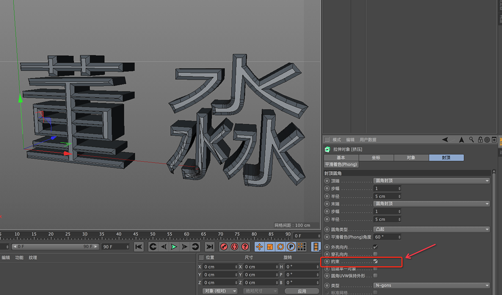Toggle scale keying icon
Viewport: 502px width, 295px height.
pyautogui.click(x=270, y=246)
